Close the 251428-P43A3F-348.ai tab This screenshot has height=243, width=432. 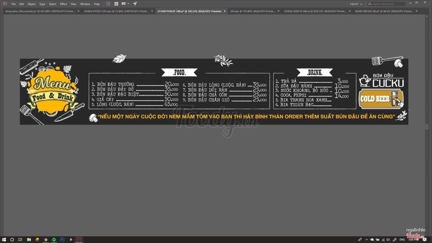pyautogui.click(x=225, y=11)
